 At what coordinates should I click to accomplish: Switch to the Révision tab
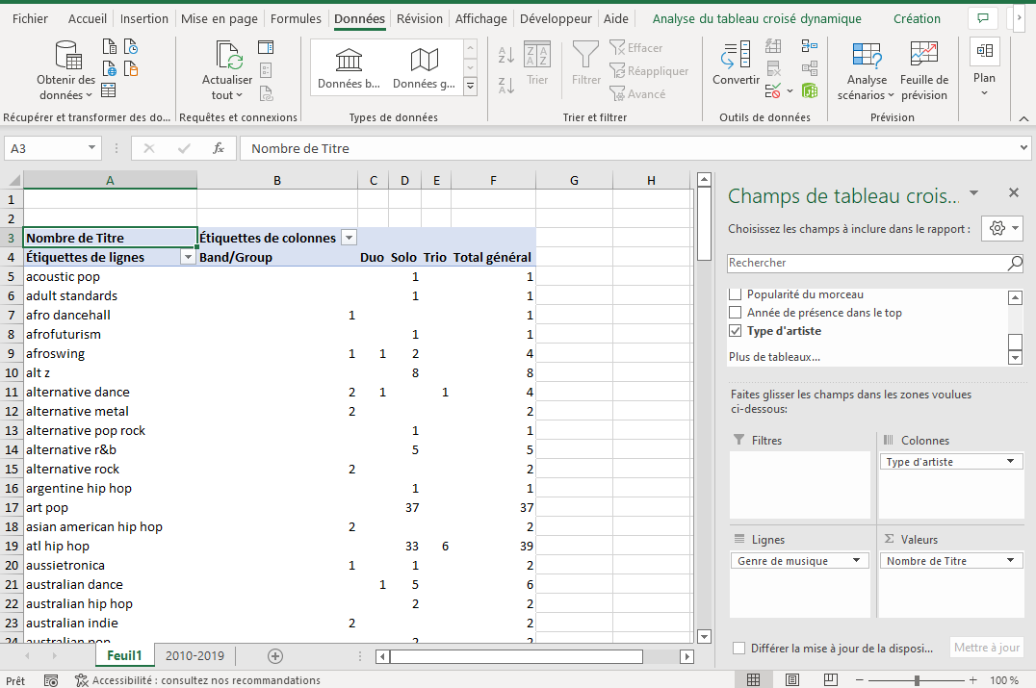point(420,18)
